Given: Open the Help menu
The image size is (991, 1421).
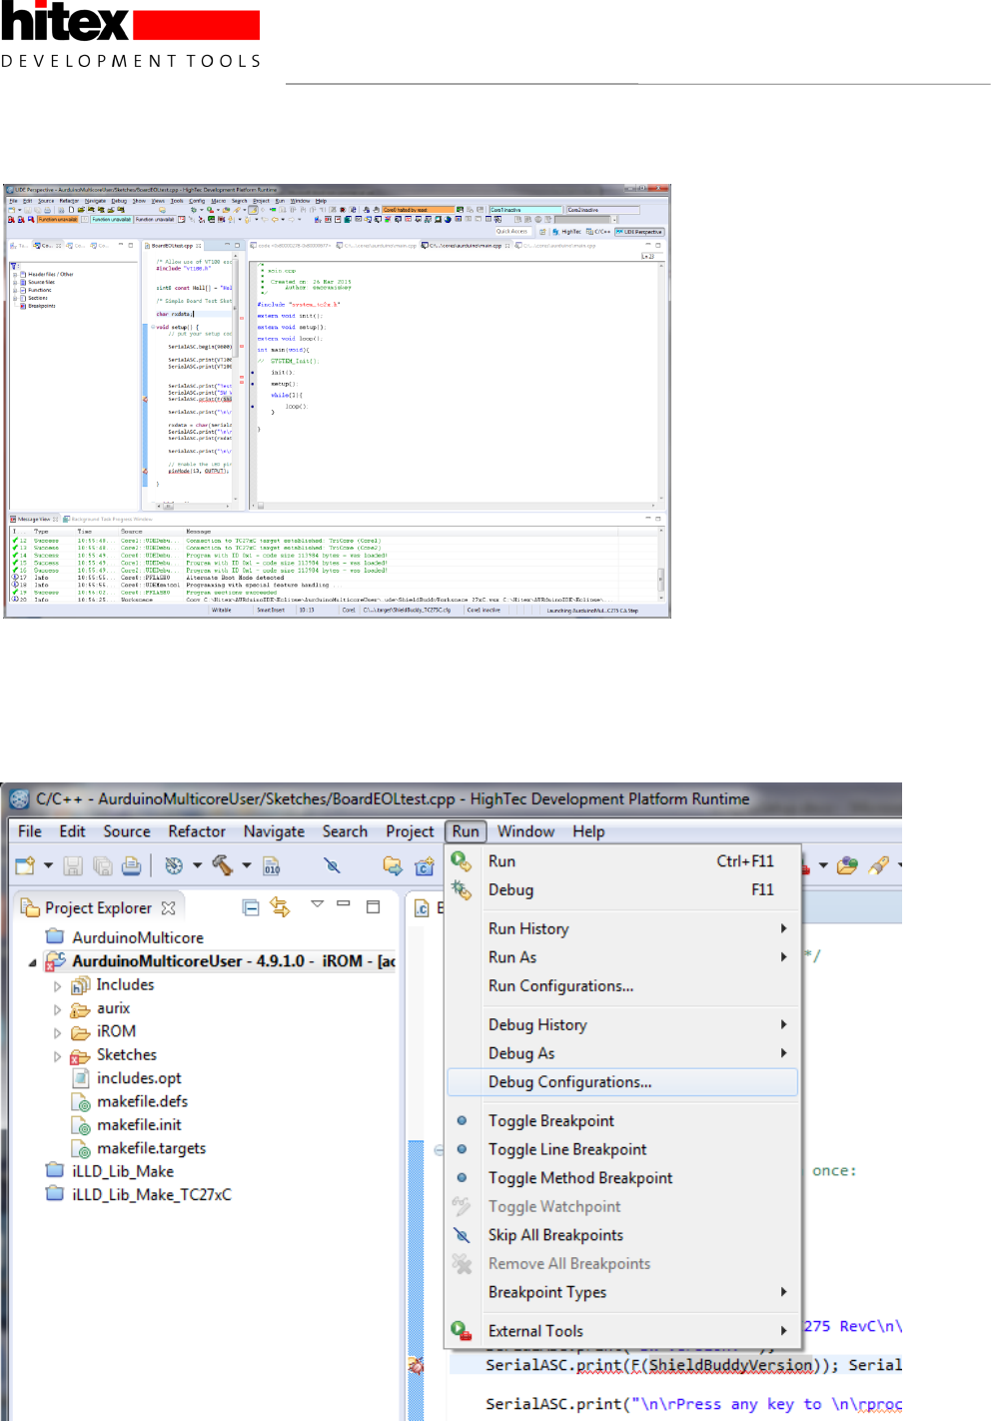Looking at the screenshot, I should tap(588, 831).
